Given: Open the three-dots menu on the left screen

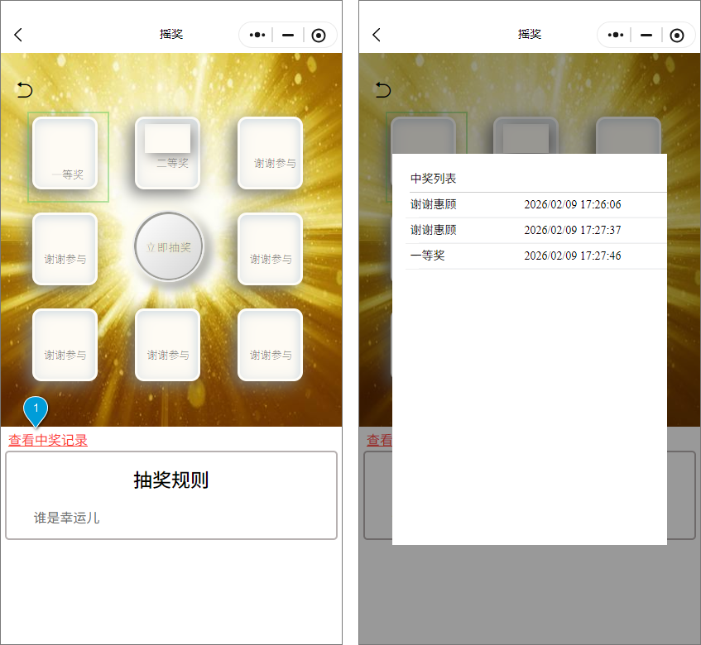Looking at the screenshot, I should (257, 35).
